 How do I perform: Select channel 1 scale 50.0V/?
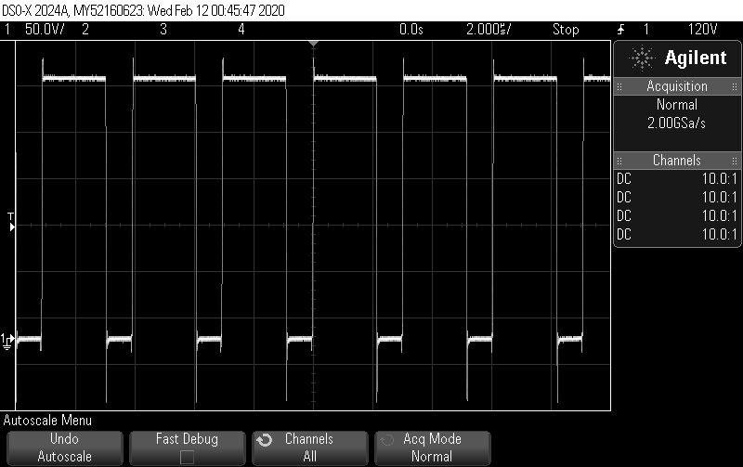tap(45, 30)
